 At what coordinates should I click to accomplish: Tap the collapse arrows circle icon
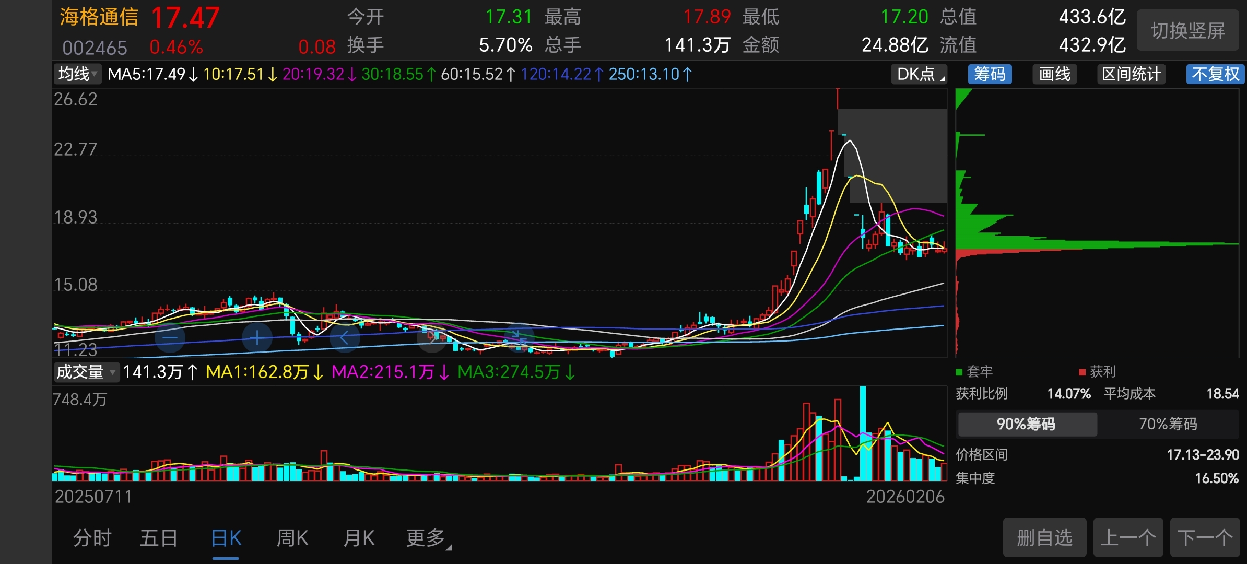(519, 337)
